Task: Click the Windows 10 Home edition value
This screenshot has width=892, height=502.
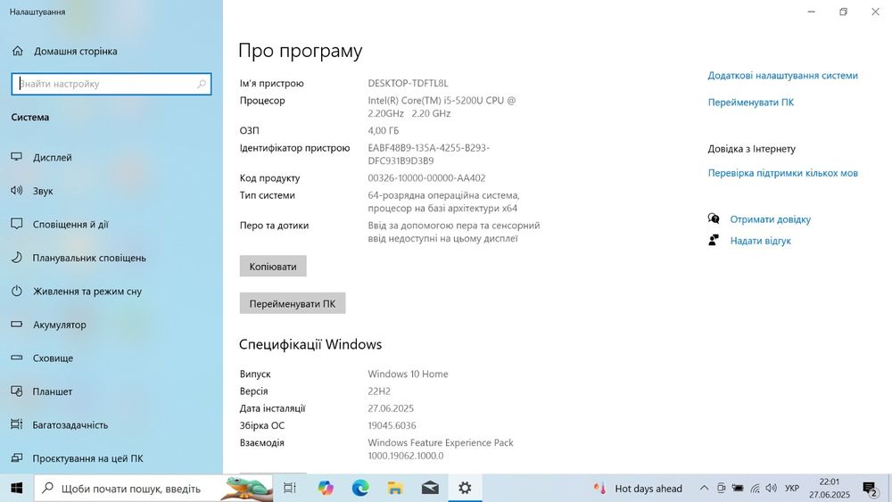Action: pos(408,374)
